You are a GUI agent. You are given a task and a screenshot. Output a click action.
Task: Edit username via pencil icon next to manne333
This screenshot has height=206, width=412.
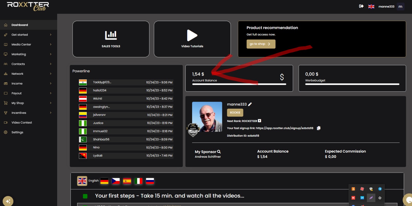coord(250,104)
